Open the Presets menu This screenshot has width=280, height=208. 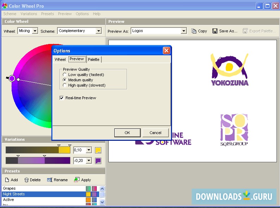point(47,14)
